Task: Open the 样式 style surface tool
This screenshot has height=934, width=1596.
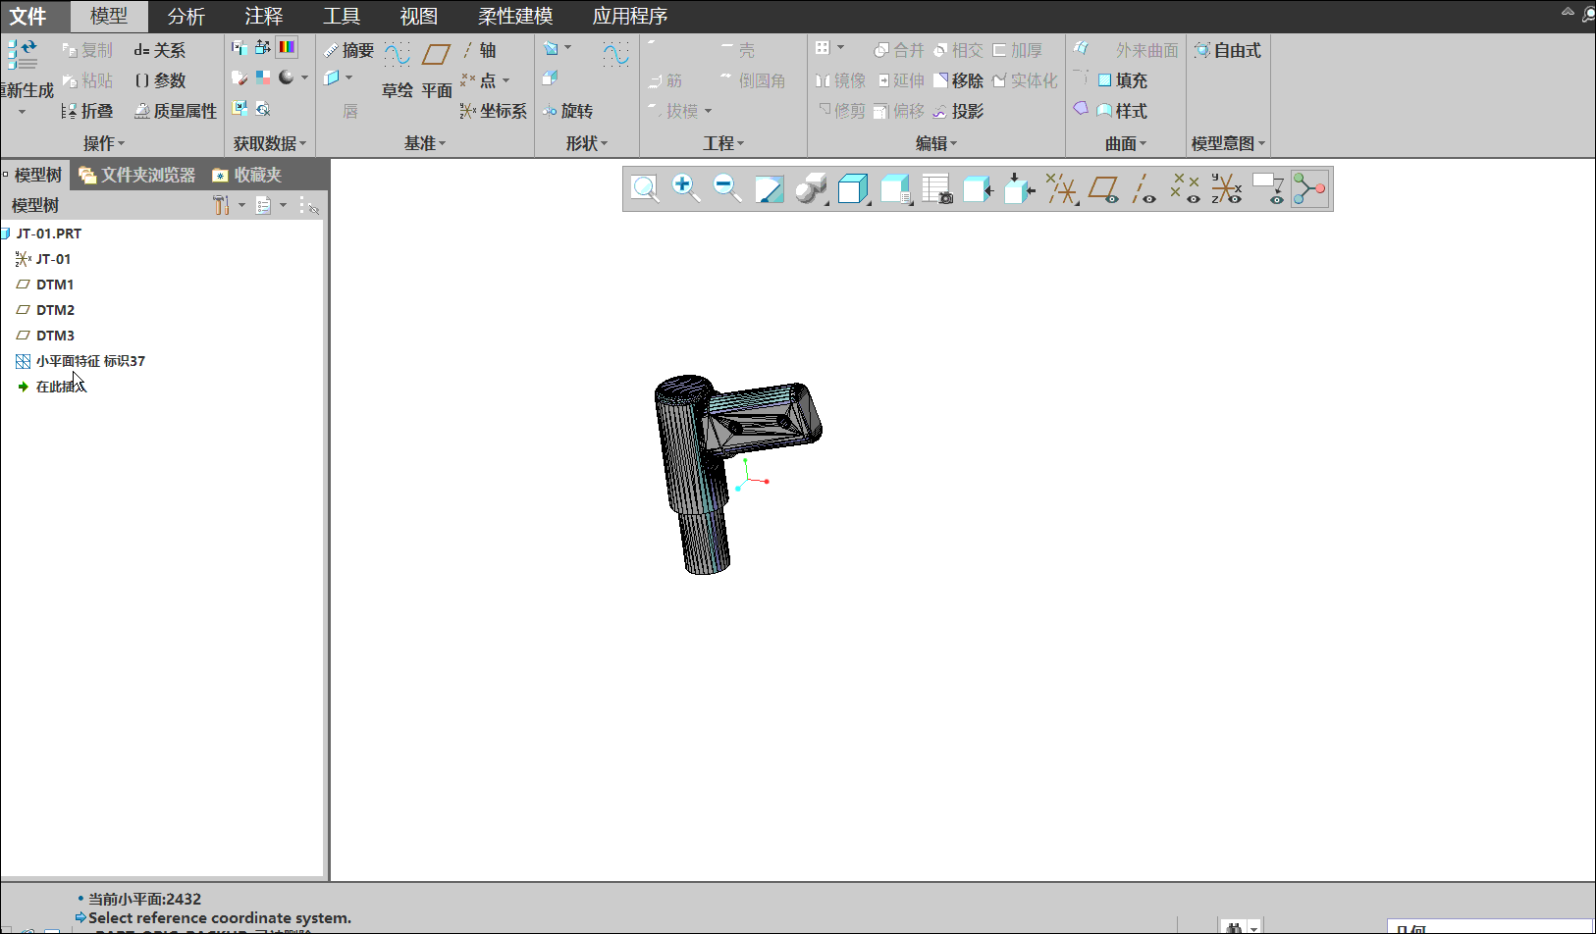Action: coord(1122,111)
